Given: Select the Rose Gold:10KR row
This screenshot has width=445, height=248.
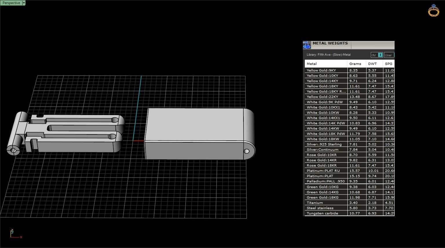Looking at the screenshot, I should (349, 155).
